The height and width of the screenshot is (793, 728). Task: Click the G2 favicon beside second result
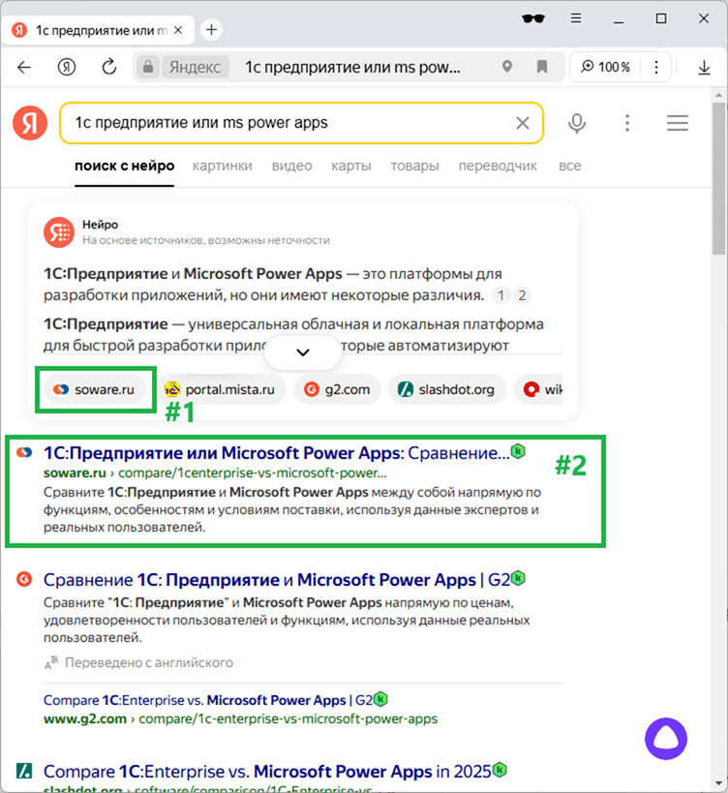(24, 579)
